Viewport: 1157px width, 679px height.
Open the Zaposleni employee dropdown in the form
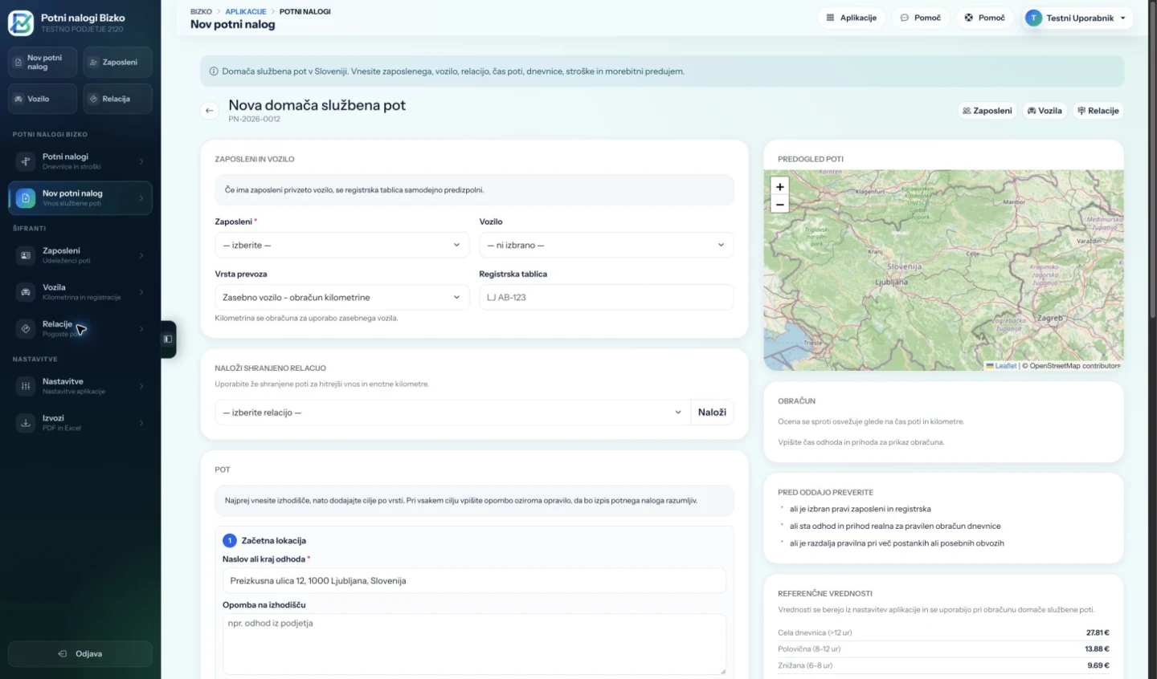pos(341,245)
